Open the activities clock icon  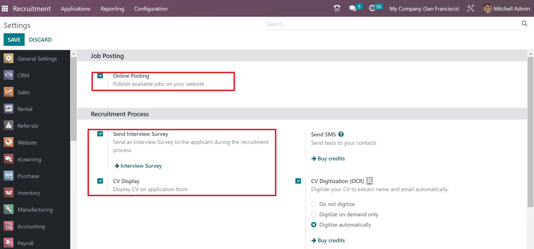[372, 8]
